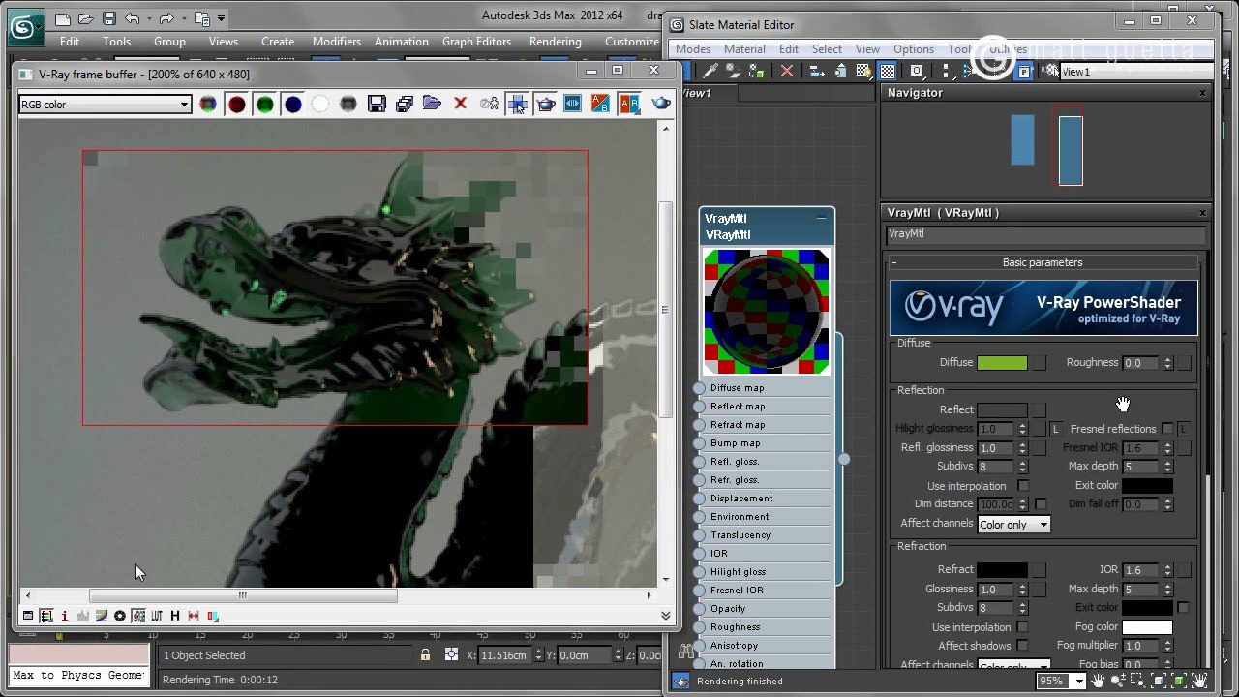Click the Bump map input socket
This screenshot has height=697, width=1239.
[x=699, y=443]
